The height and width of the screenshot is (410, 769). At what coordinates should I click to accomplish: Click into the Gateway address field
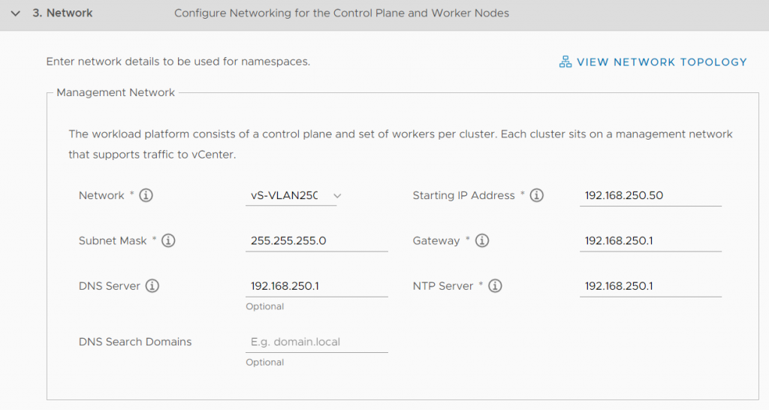pyautogui.click(x=650, y=241)
